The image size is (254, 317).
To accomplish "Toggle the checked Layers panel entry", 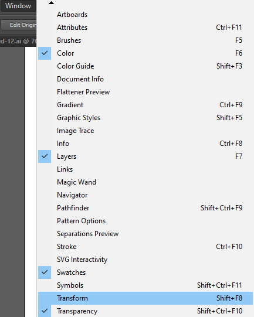I will 145,156.
